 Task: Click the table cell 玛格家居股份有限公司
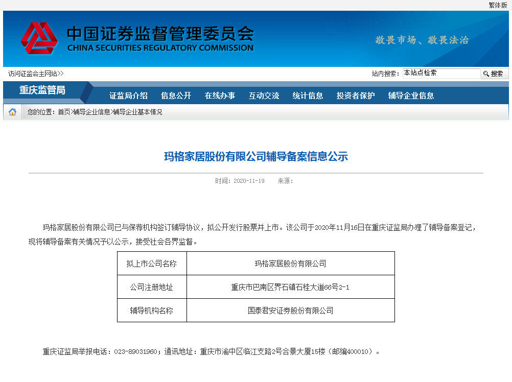[290, 264]
